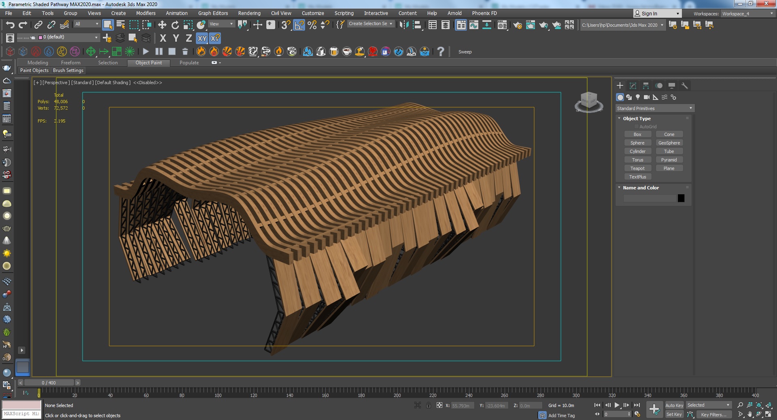Image resolution: width=777 pixels, height=420 pixels.
Task: Switch to Lights category in Create panel
Action: tap(638, 97)
